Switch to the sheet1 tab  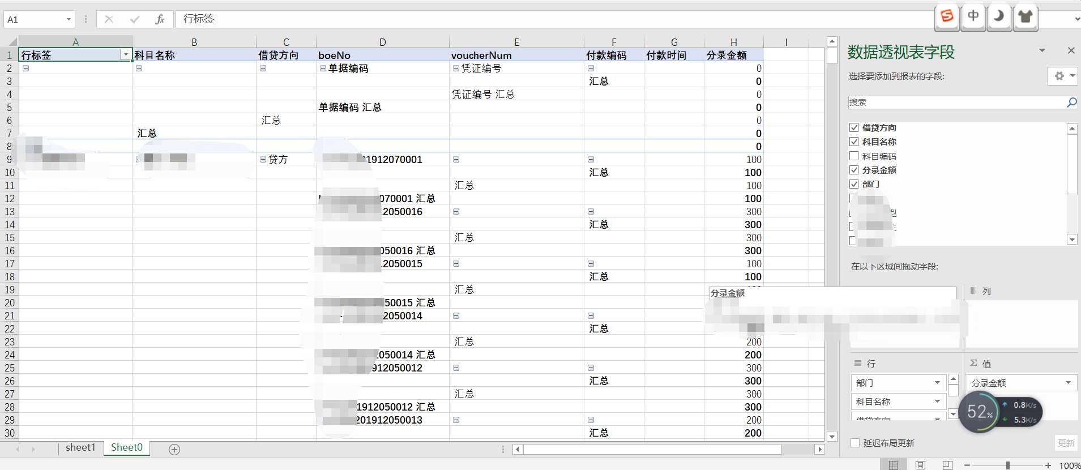pos(80,447)
